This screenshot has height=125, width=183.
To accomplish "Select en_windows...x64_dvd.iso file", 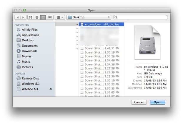I will click(x=102, y=24).
